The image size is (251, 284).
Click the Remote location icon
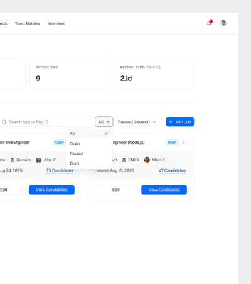pos(13,160)
